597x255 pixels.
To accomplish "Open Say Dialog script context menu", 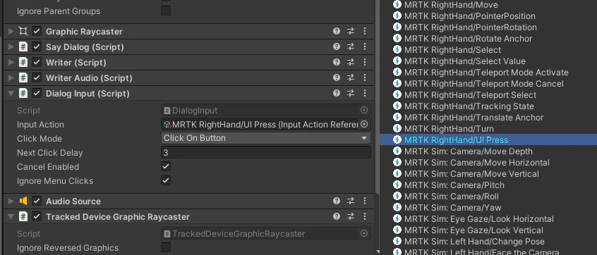I will pos(365,46).
